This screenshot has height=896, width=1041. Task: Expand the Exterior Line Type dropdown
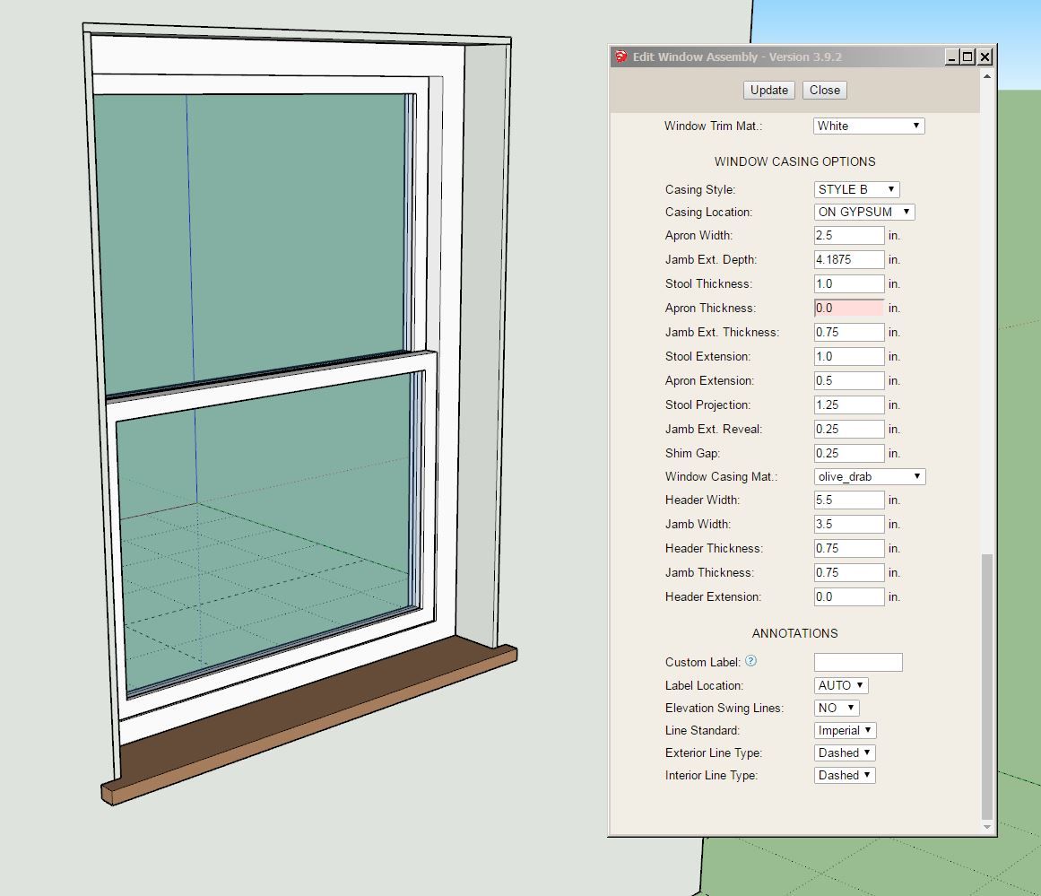coord(845,752)
